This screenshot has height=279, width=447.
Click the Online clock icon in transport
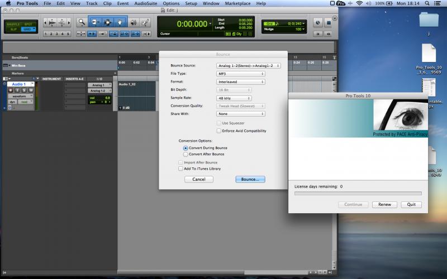pos(317,22)
